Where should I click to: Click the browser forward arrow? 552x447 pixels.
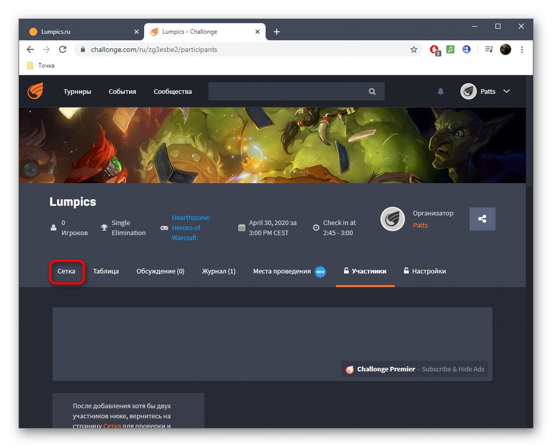46,49
